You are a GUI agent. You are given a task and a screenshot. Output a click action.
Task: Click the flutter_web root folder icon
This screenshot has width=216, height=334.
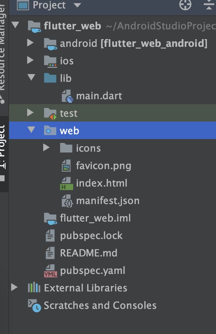(34, 26)
